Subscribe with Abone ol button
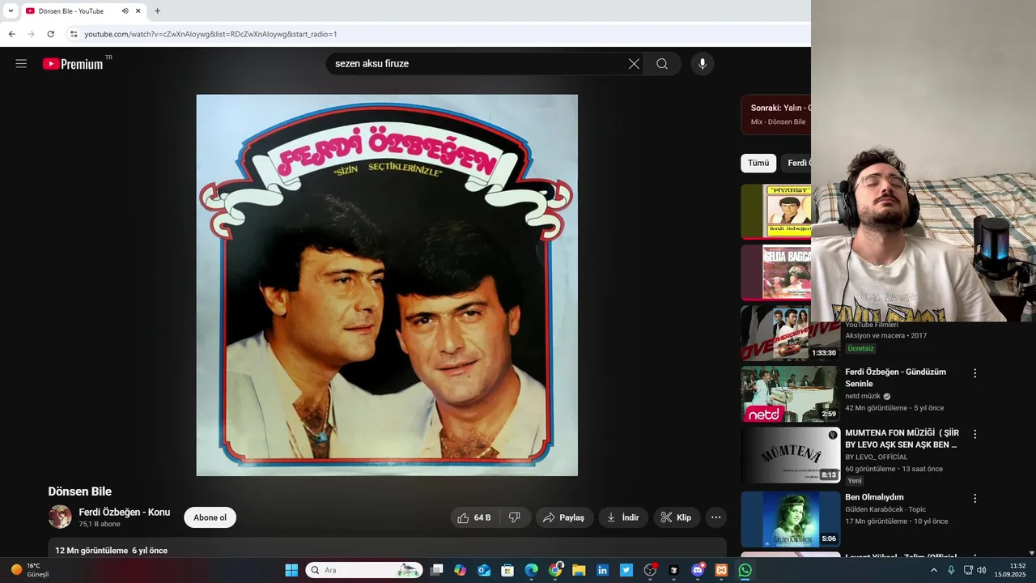1036x583 pixels. 210,517
